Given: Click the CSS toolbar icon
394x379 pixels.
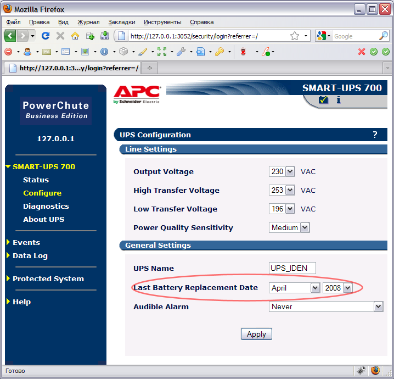Looking at the screenshot, I should pos(47,52).
